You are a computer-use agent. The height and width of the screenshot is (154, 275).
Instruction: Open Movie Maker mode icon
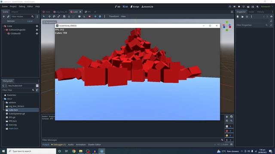coord(257,7)
